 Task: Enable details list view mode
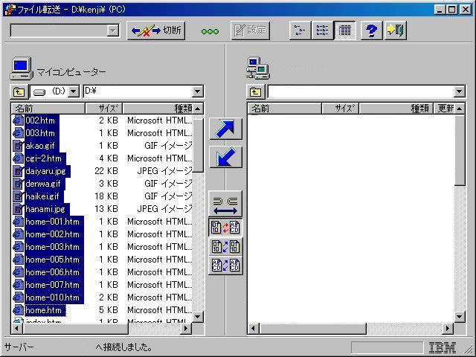(x=344, y=30)
